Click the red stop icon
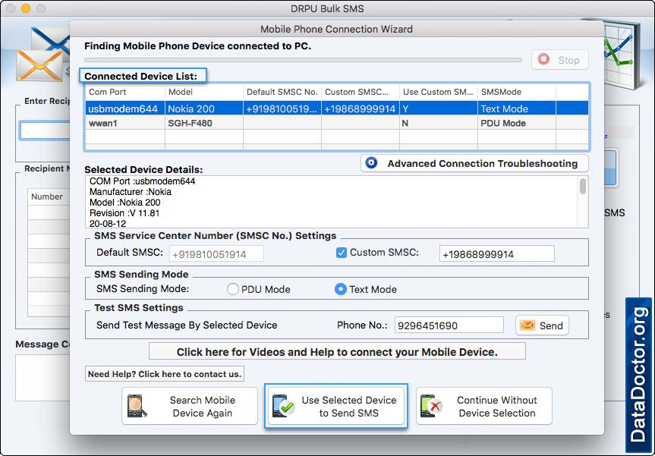655x456 pixels. coord(543,59)
